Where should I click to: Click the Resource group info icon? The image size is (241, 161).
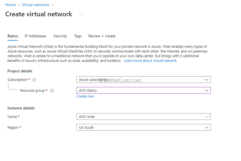coord(52,90)
